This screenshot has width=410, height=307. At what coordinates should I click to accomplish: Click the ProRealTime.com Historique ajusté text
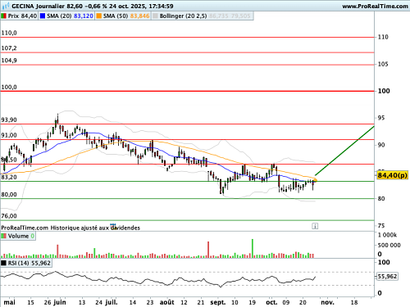point(71,228)
